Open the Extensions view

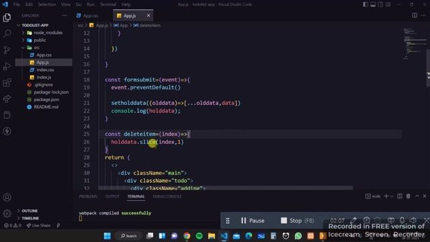pos(7,82)
